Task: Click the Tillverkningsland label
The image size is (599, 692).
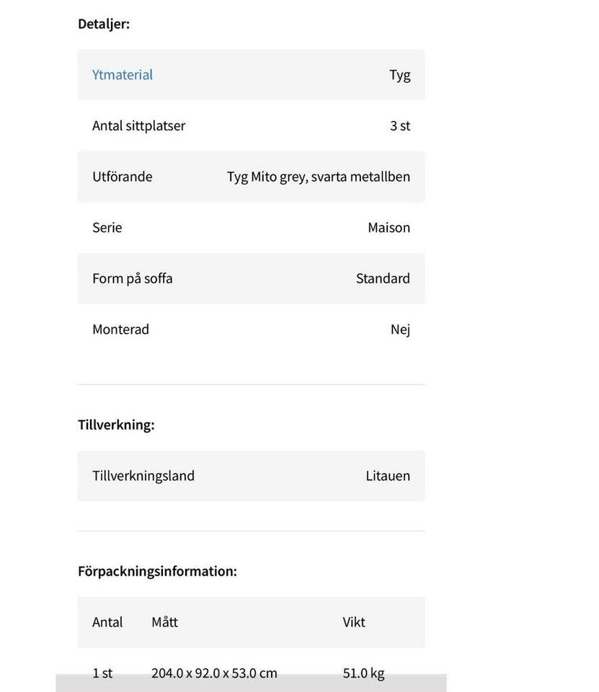Action: (143, 476)
